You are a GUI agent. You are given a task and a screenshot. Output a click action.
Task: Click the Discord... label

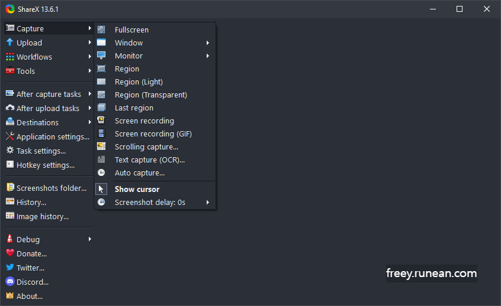33,282
